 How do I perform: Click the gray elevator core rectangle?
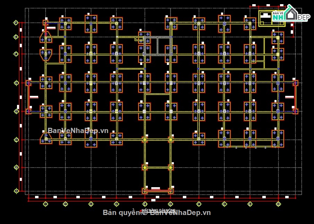[x=158, y=46]
